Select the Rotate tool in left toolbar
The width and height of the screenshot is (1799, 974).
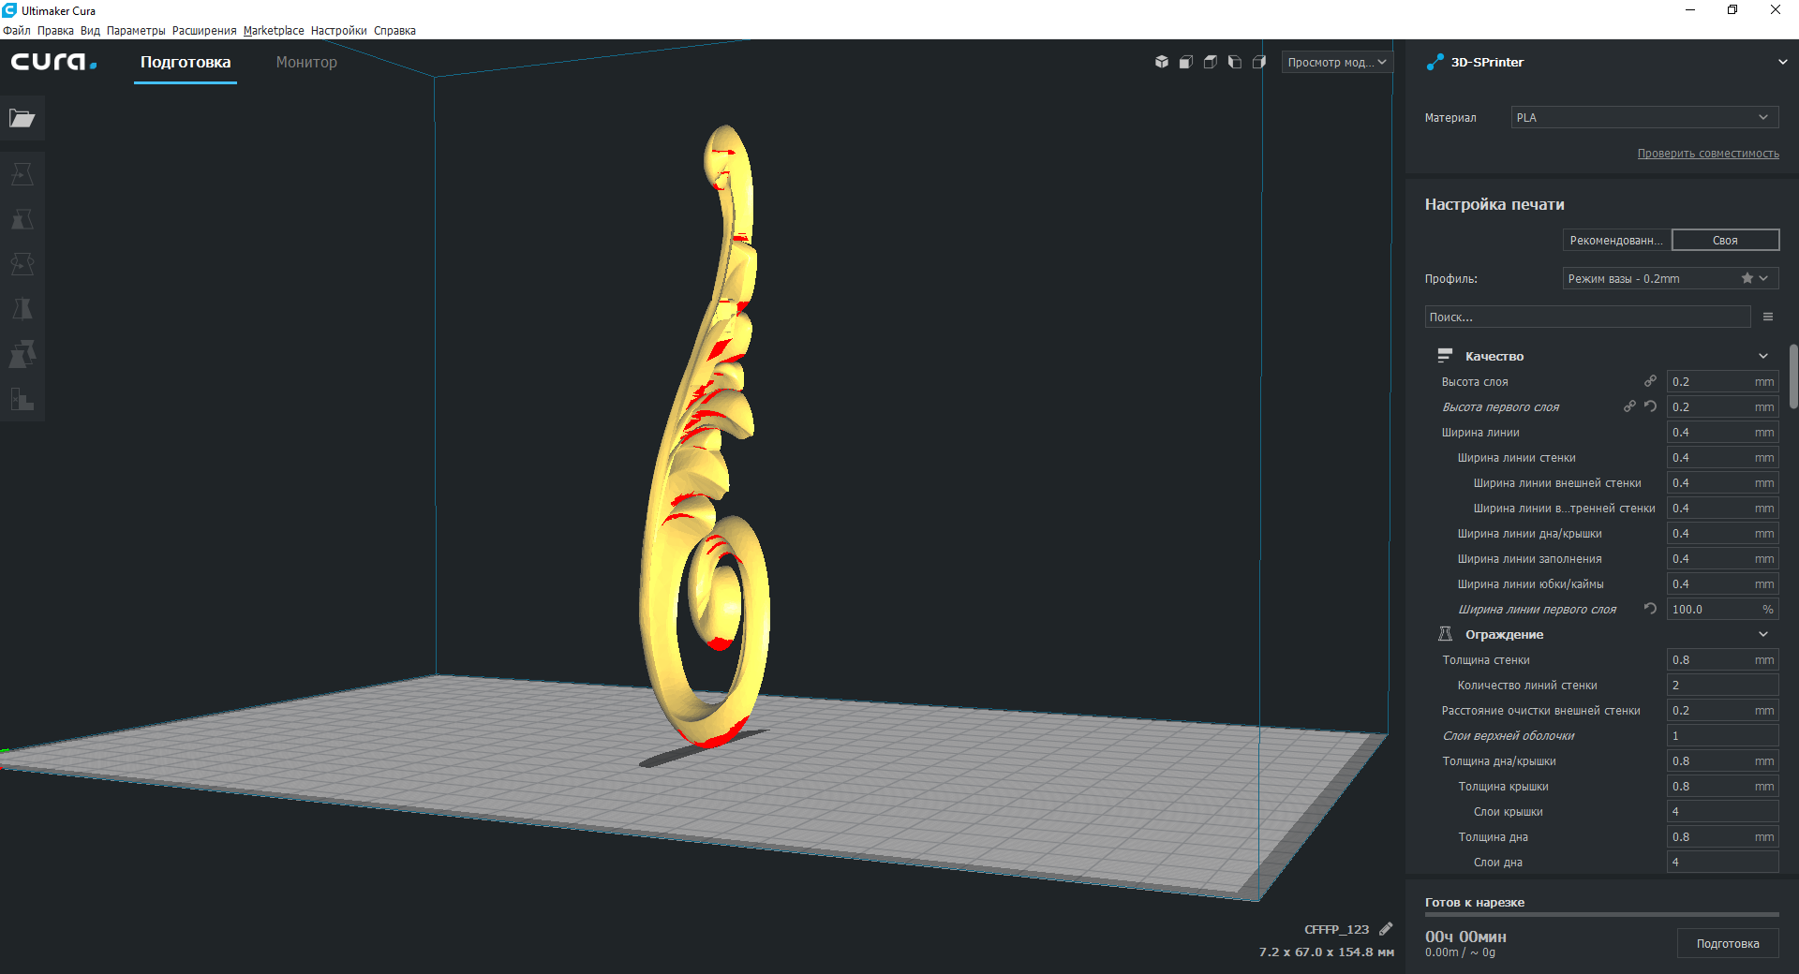[x=22, y=264]
